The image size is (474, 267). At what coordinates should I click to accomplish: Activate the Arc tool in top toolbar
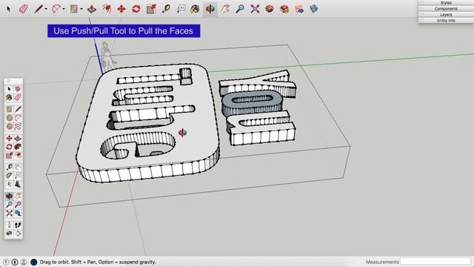click(x=56, y=9)
